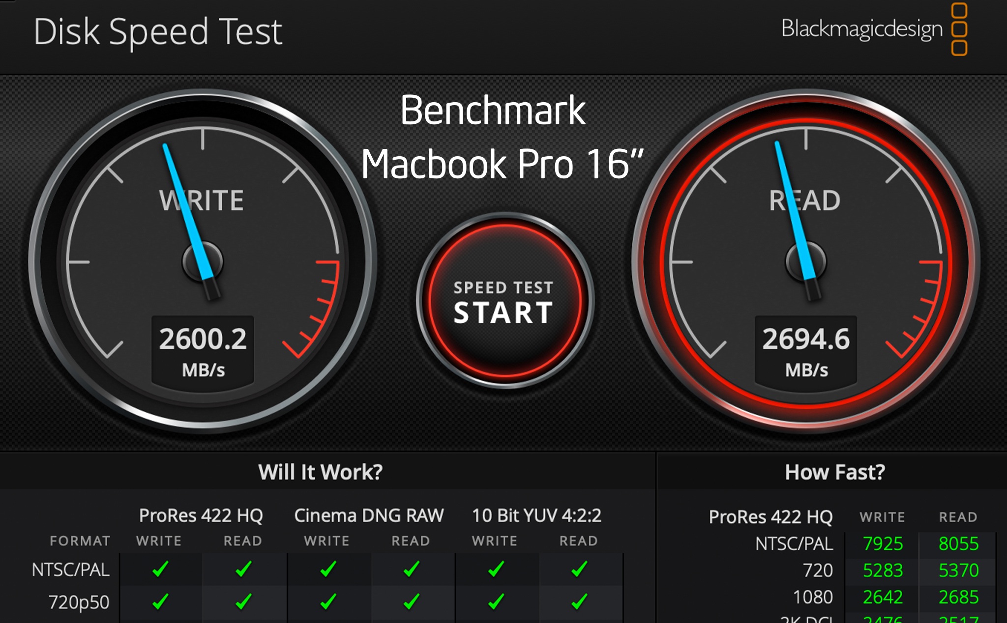Click the 7925 NTSC/PAL write value
Screen dimensions: 1007x623
(x=883, y=543)
